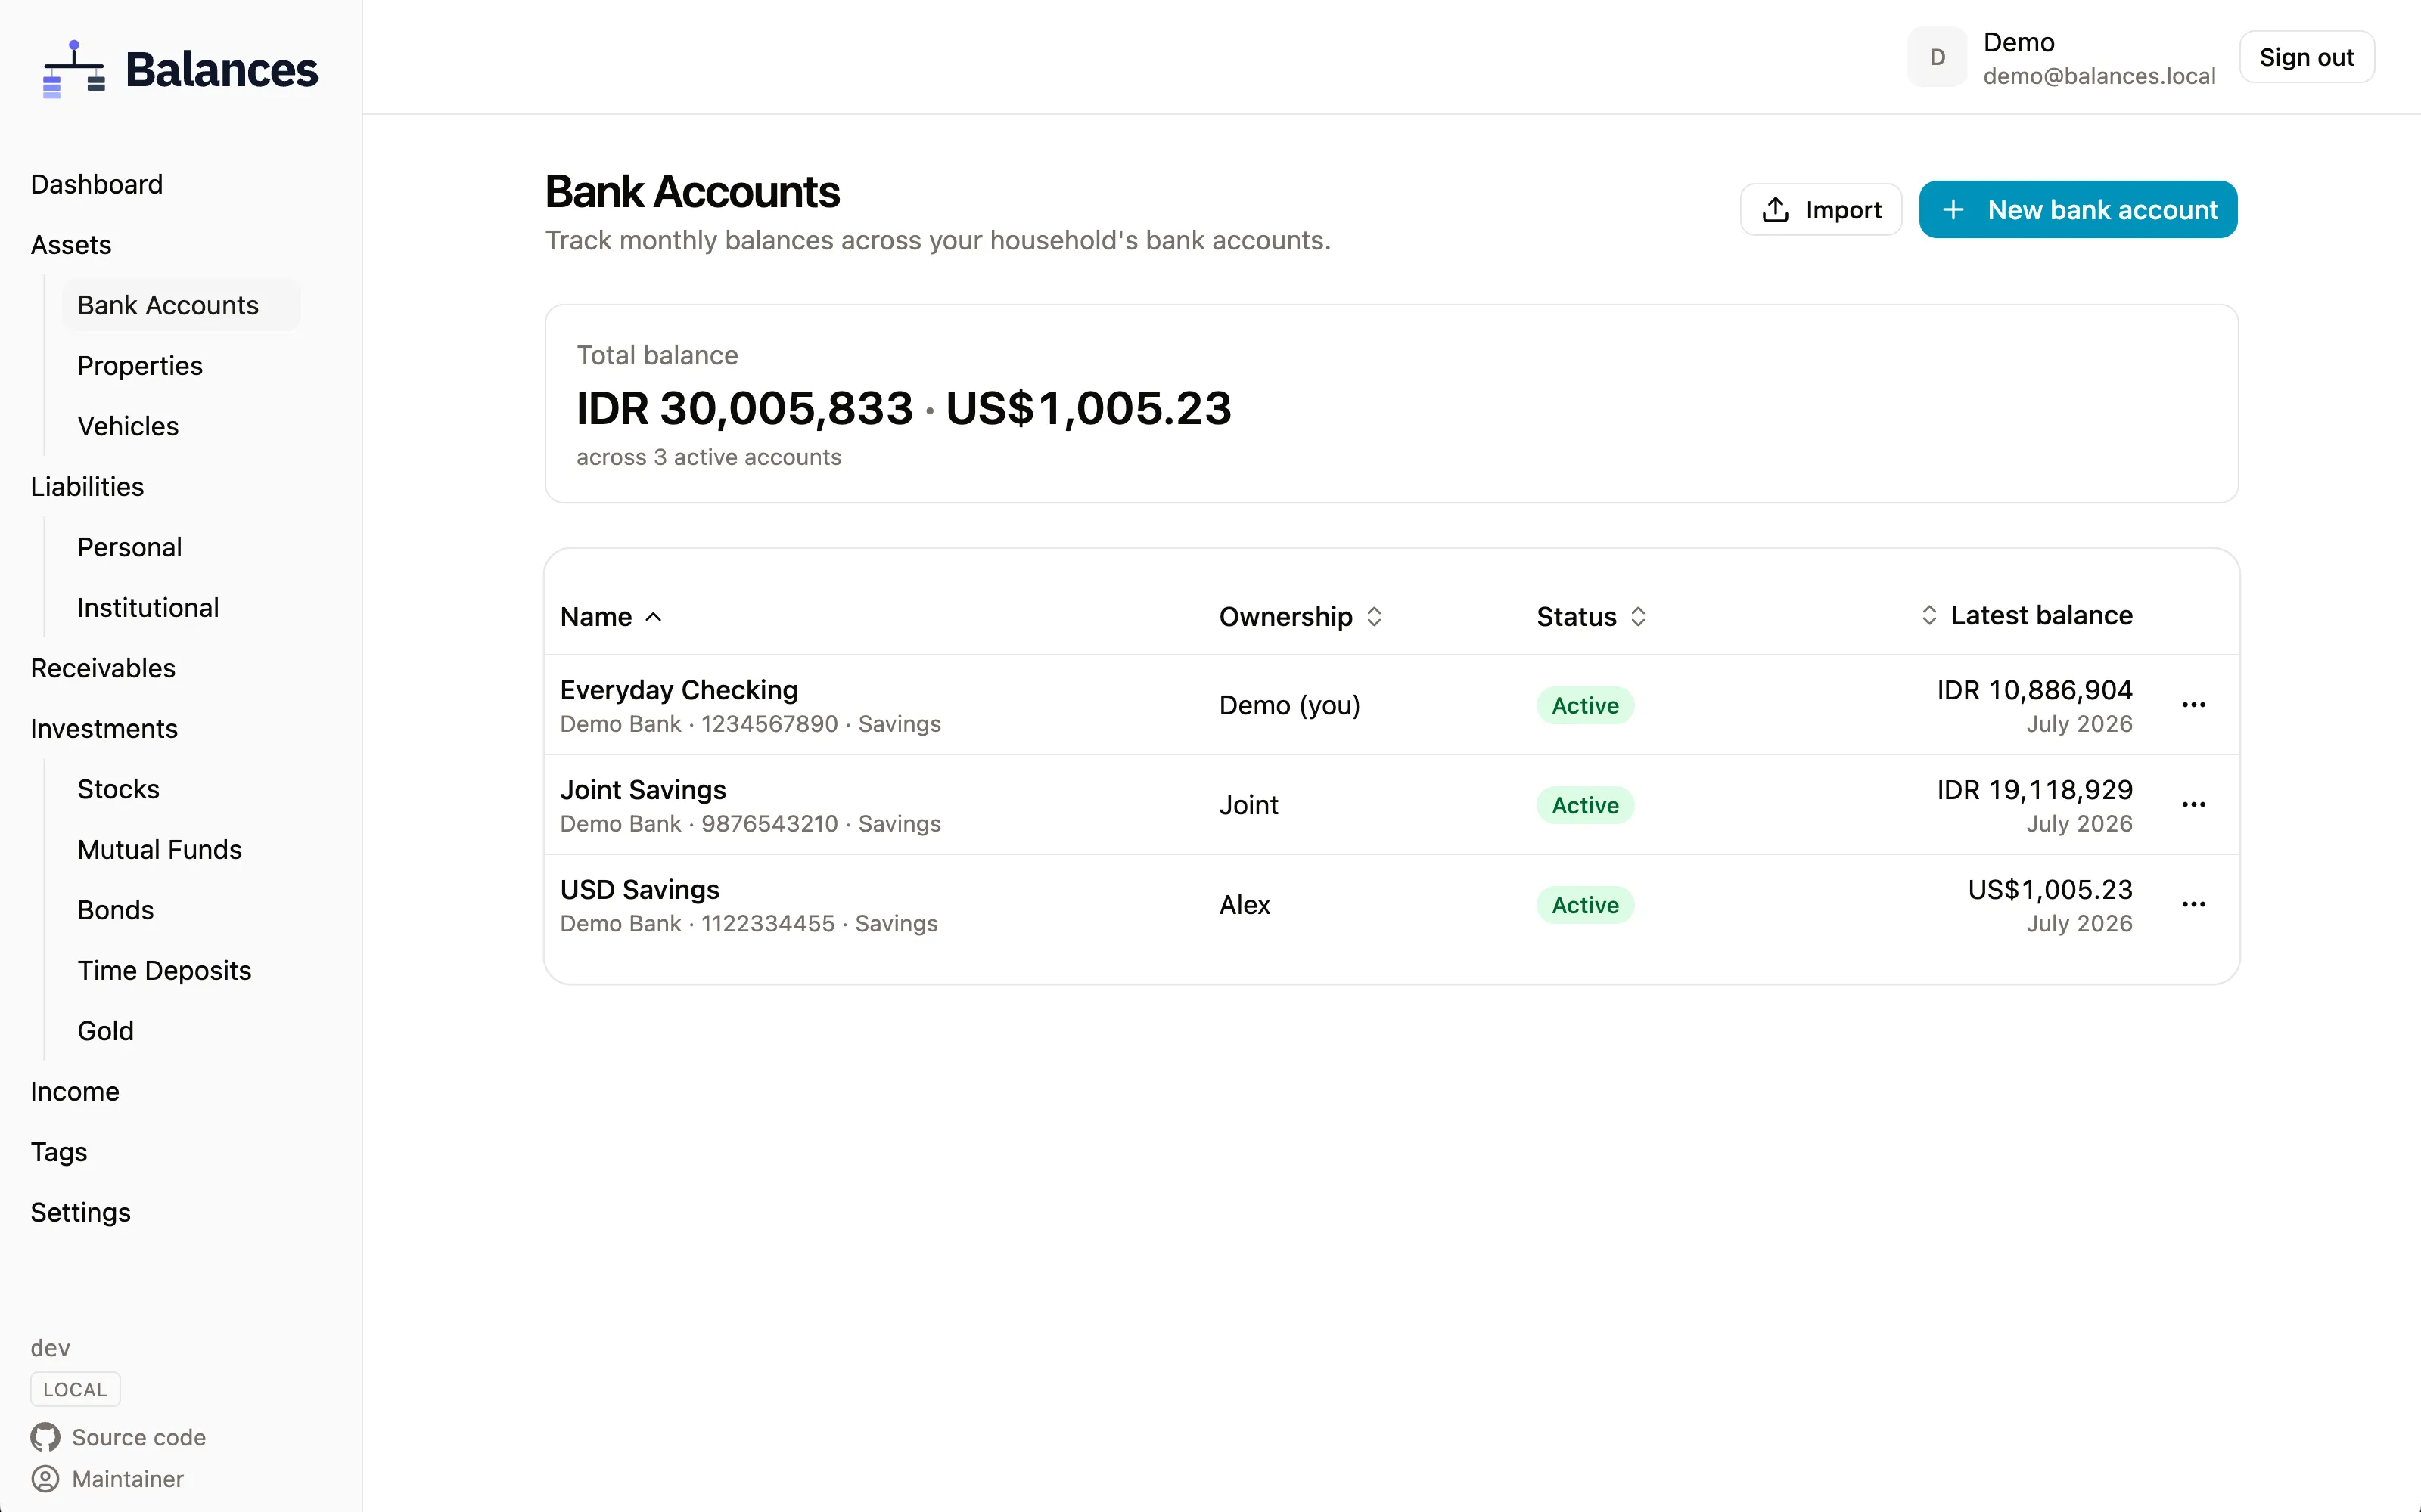2421x1512 pixels.
Task: Select Bank Accounts in sidebar
Action: (180, 305)
